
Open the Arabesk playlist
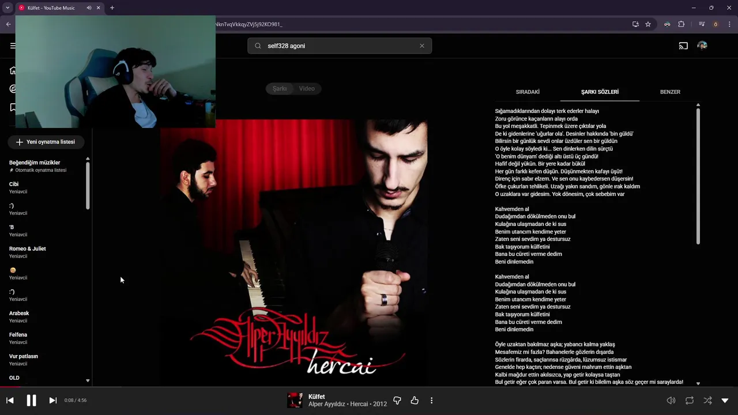click(x=19, y=313)
